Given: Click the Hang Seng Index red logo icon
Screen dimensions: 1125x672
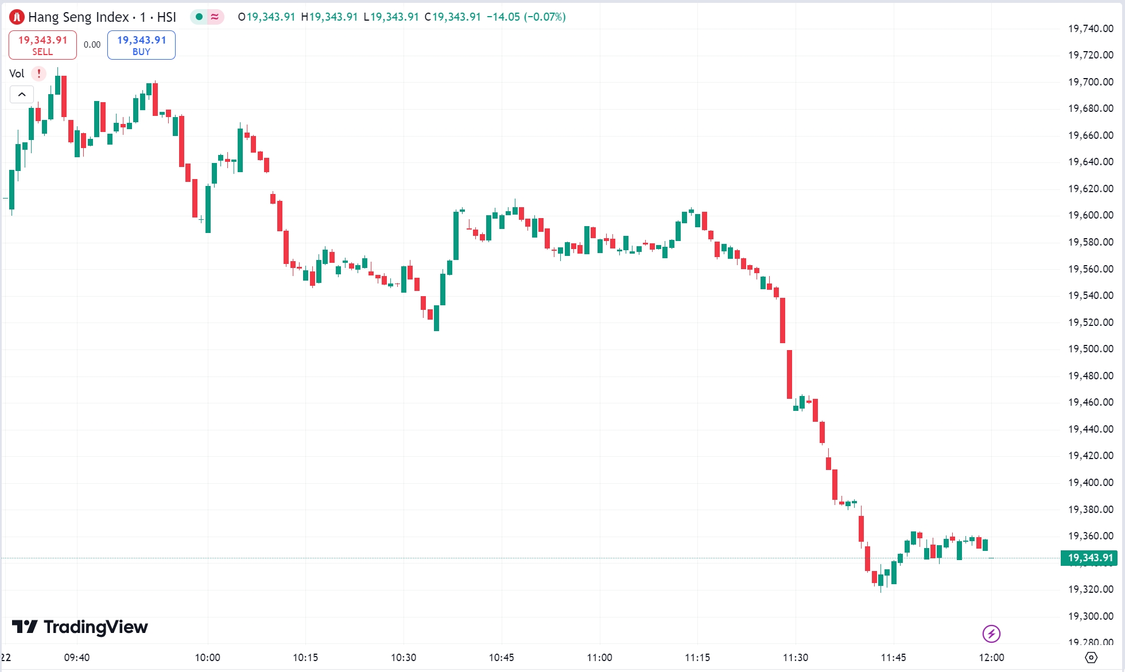Looking at the screenshot, I should pyautogui.click(x=17, y=17).
